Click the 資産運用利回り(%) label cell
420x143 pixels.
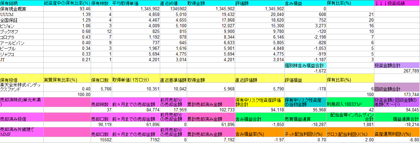[397, 132]
